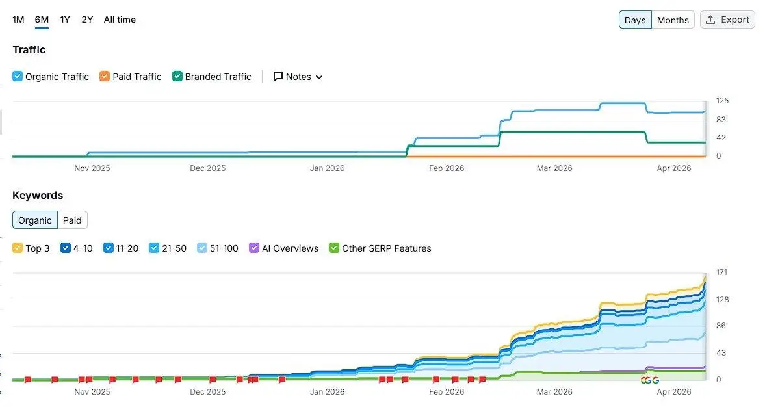Toggle the 51-100 positions checkbox
765x407 pixels.
202,248
